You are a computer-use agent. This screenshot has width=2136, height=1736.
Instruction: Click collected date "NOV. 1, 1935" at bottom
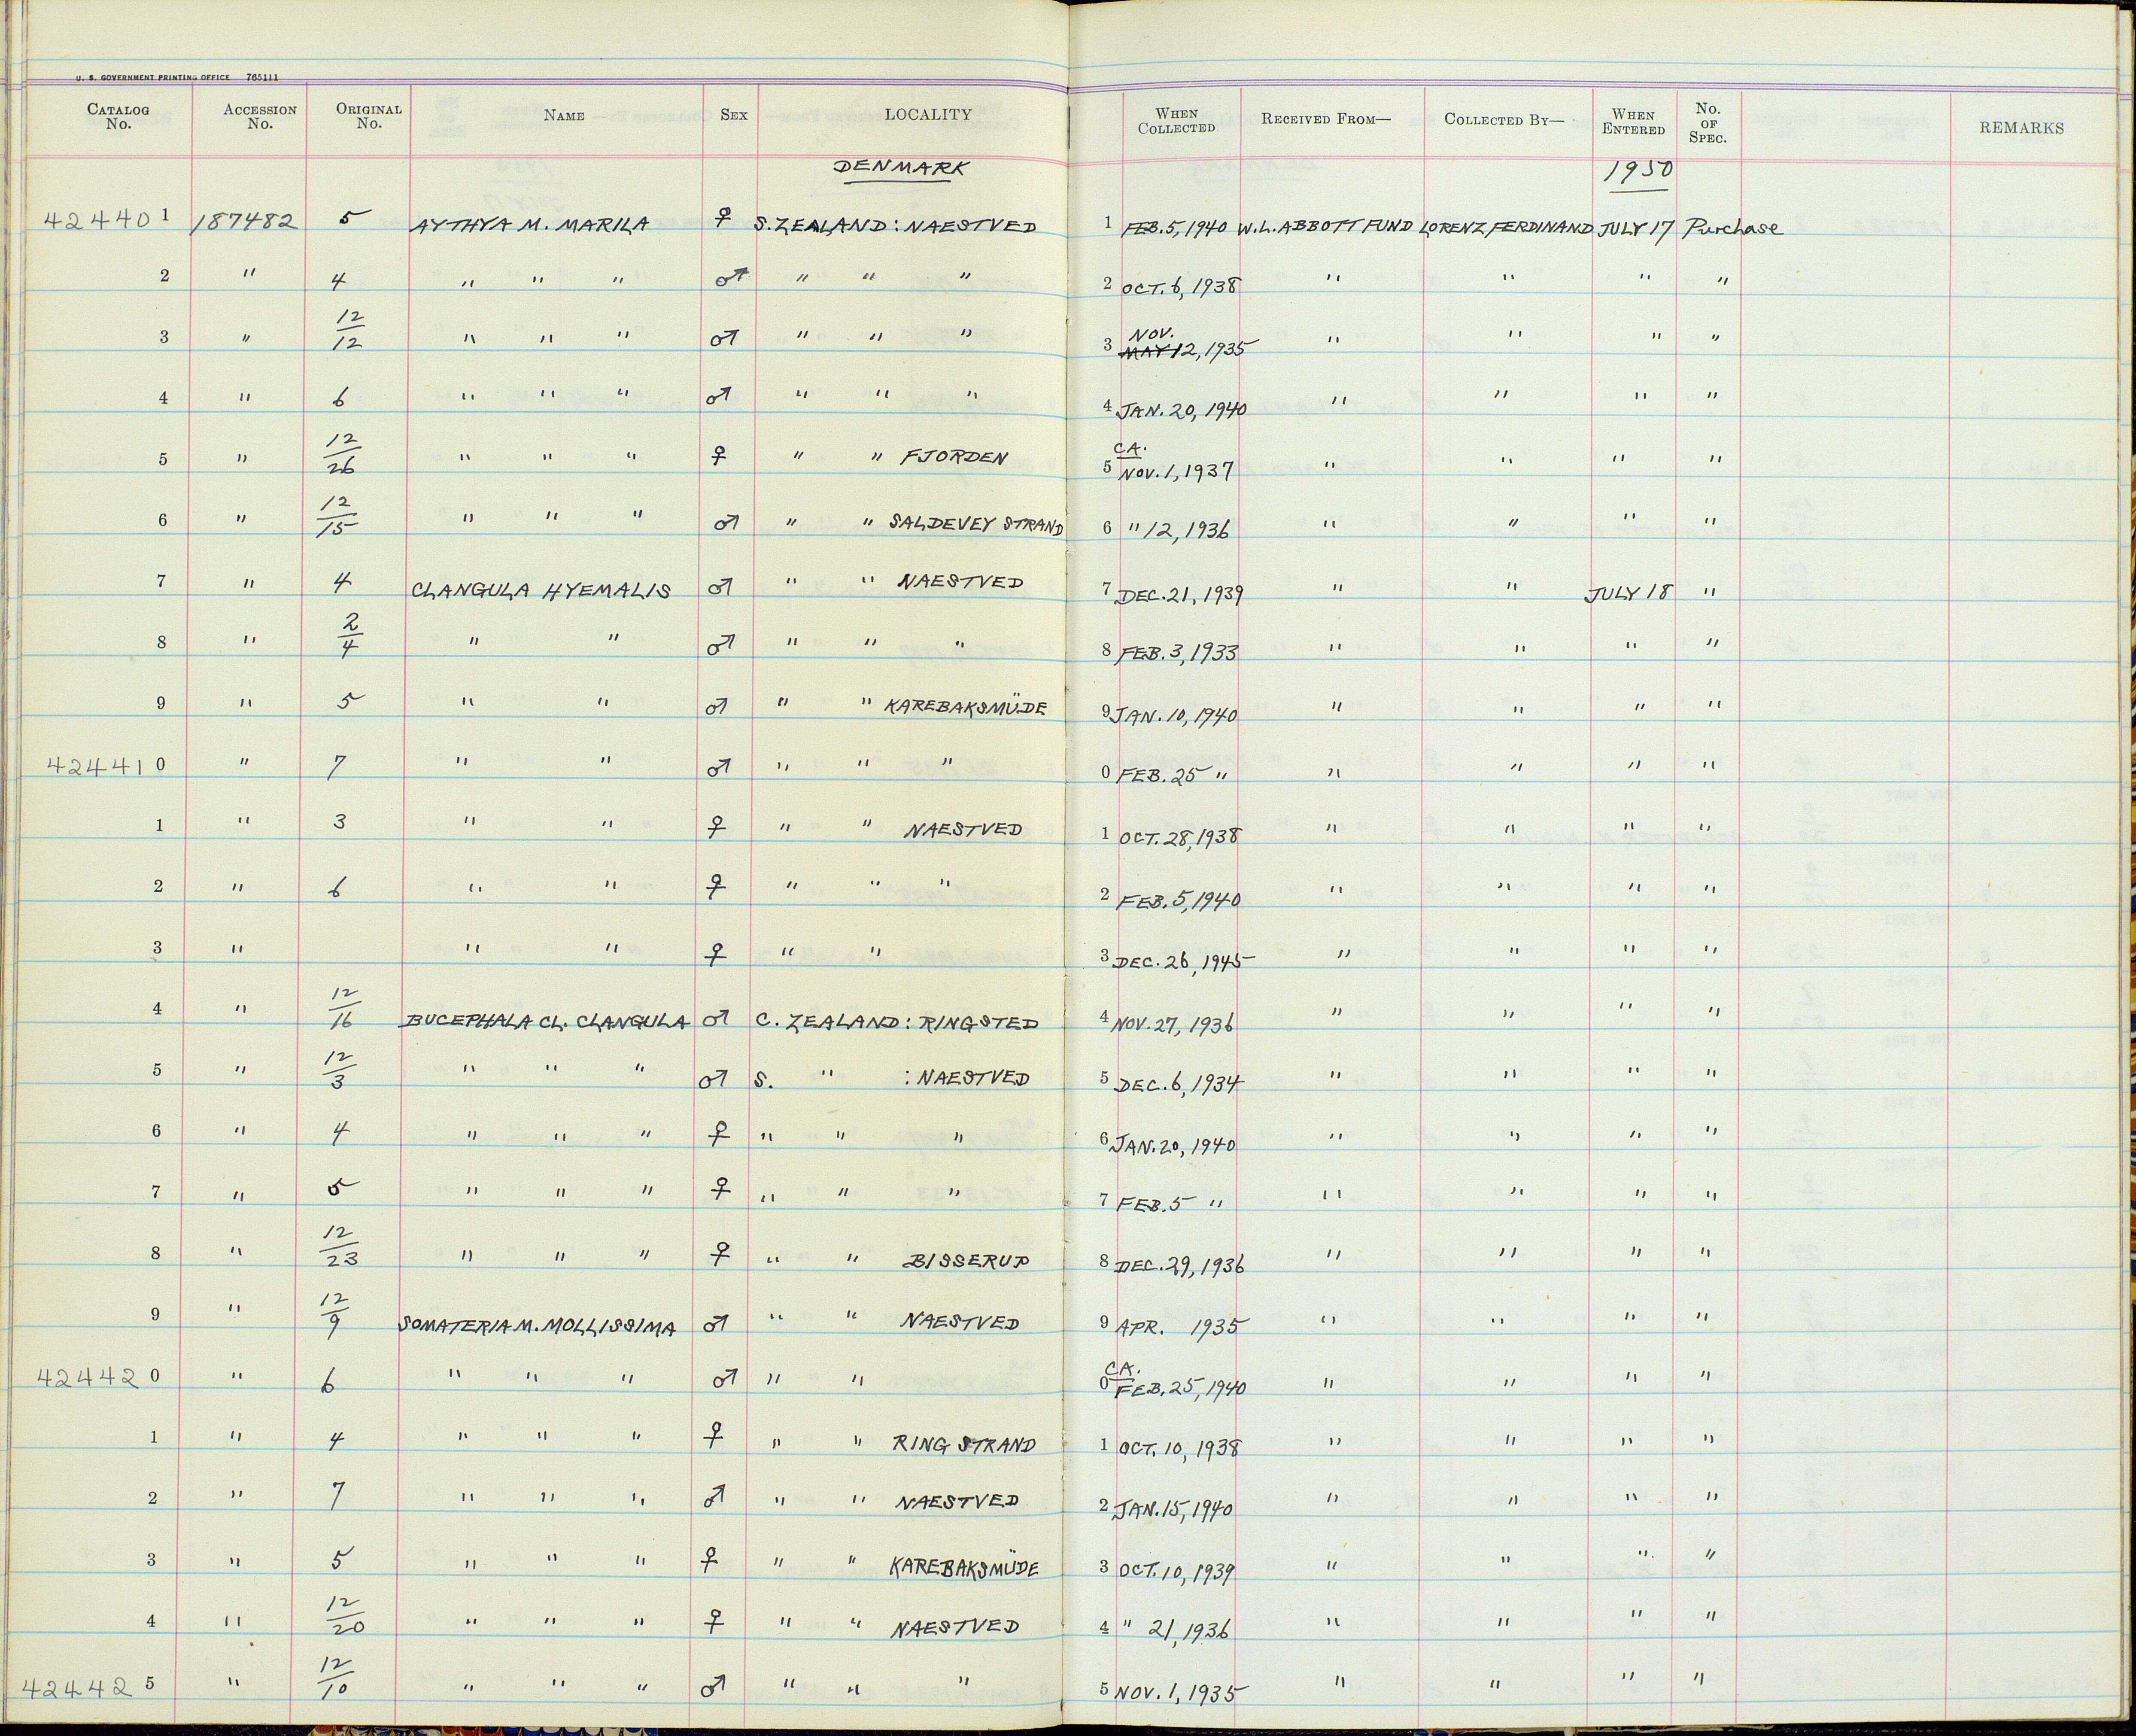(x=1182, y=1693)
